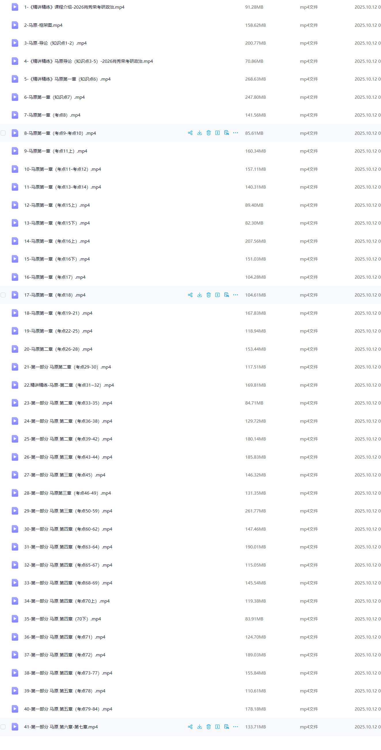The width and height of the screenshot is (381, 750).
Task: Open more options for 8-马原第一章 row
Action: coord(236,133)
